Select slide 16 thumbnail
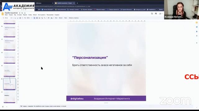 [x=10, y=31]
